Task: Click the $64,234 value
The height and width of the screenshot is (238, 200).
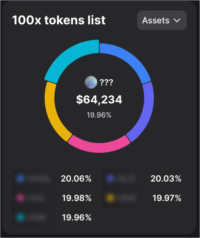Action: point(99,99)
